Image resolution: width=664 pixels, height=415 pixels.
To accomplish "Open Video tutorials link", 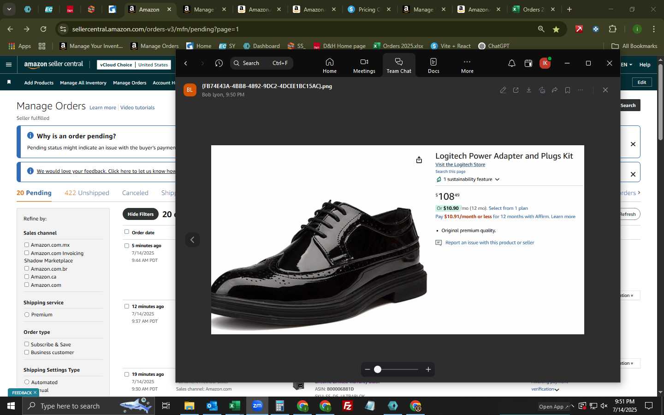I will click(137, 107).
